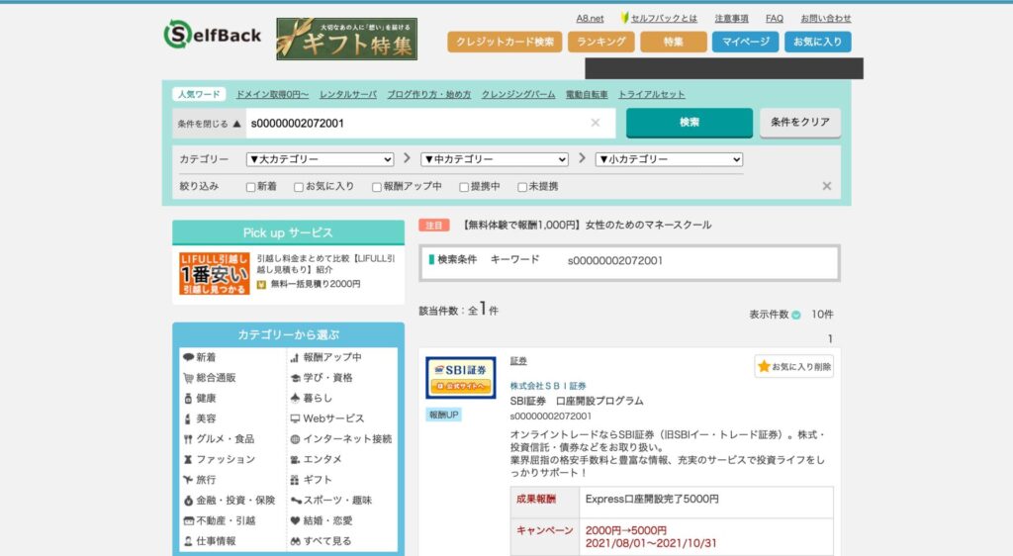This screenshot has height=556, width=1013.
Task: Click the 報酬アップ中 chart icon
Action: (x=295, y=357)
